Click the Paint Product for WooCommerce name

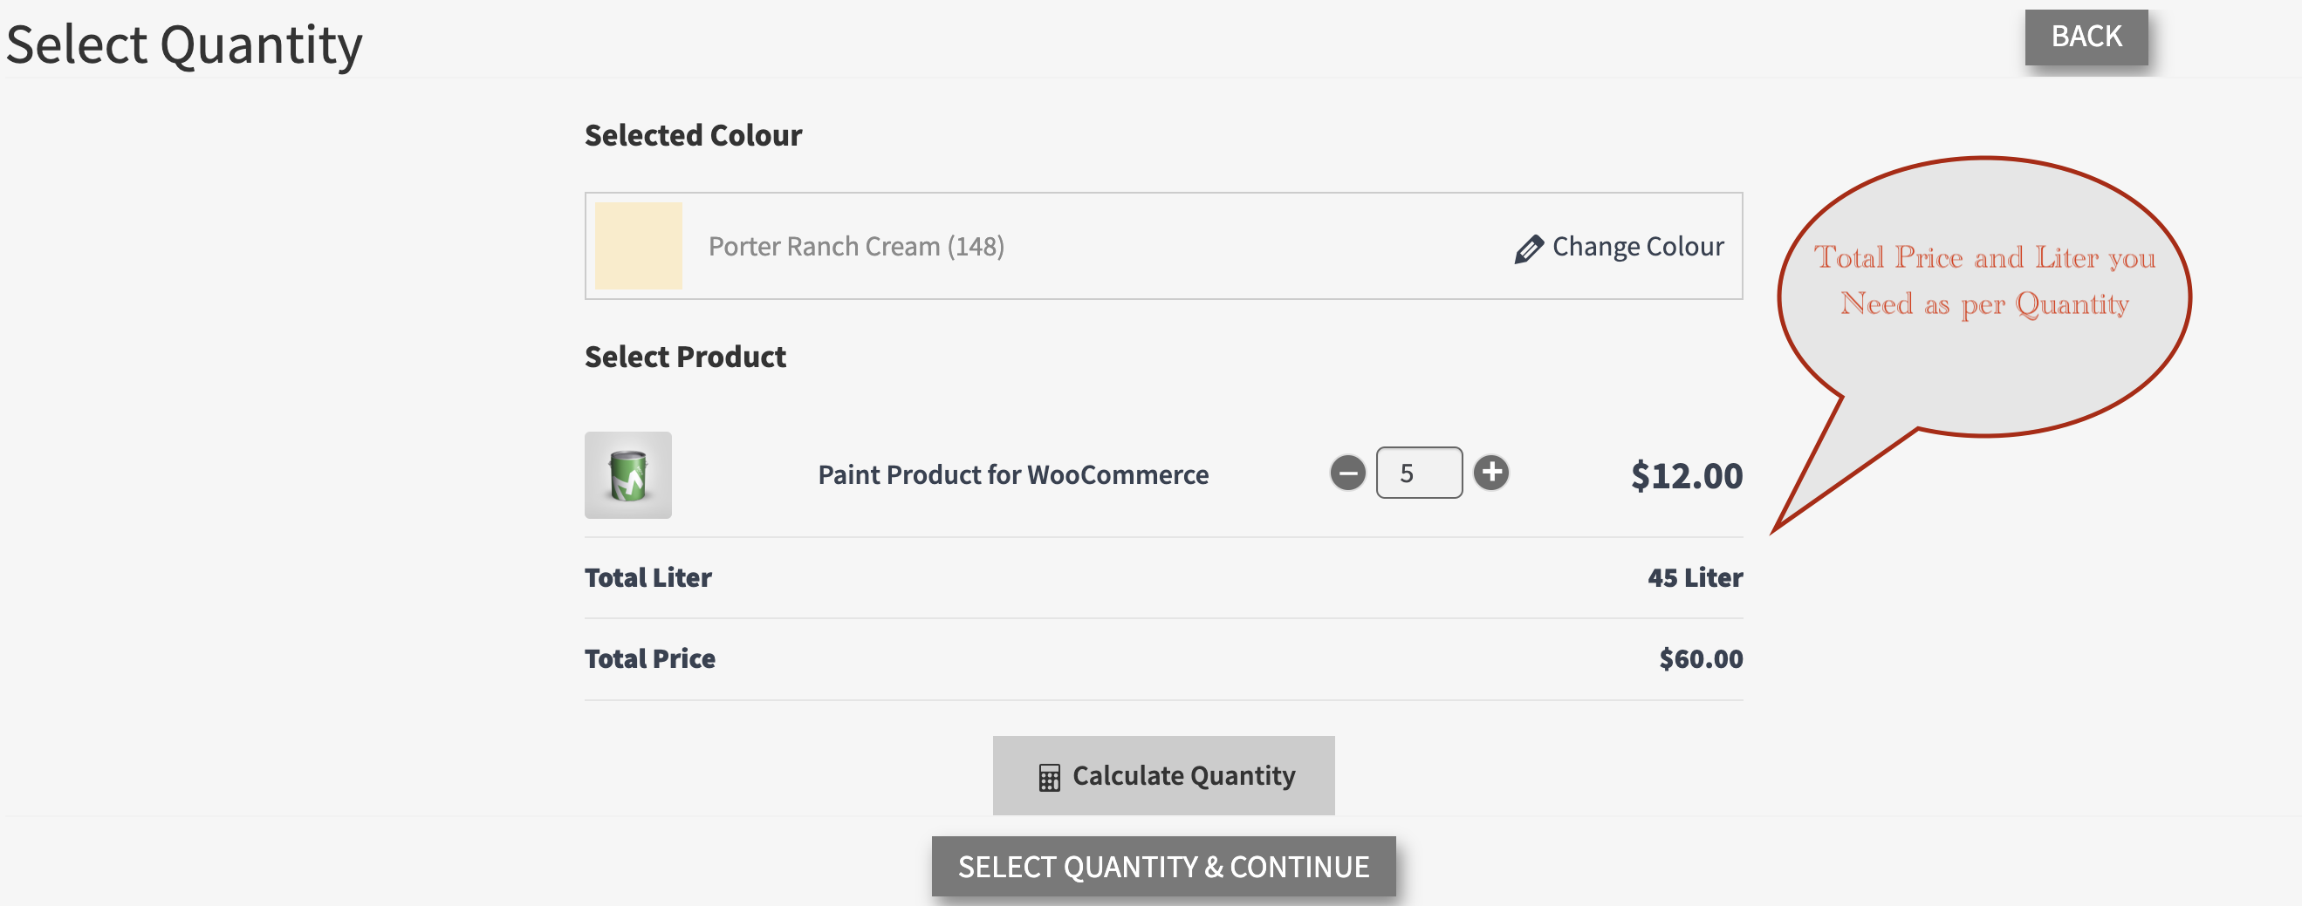pos(1012,475)
